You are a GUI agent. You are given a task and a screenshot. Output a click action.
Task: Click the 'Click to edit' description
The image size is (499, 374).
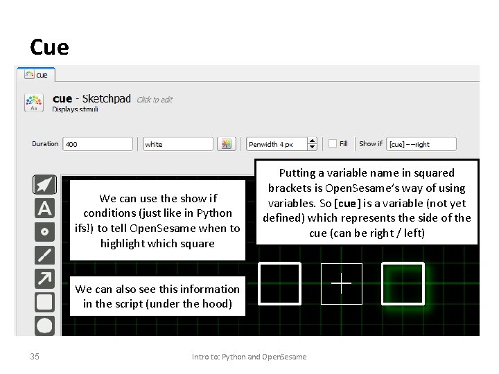tap(155, 100)
